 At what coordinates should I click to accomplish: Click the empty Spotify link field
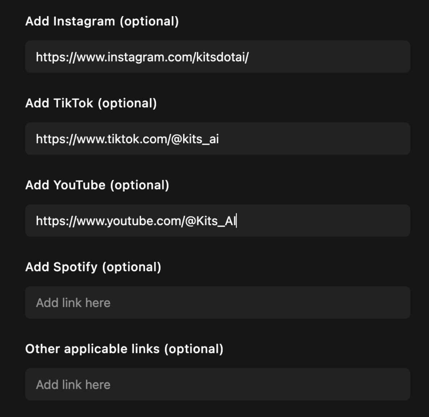click(x=217, y=302)
